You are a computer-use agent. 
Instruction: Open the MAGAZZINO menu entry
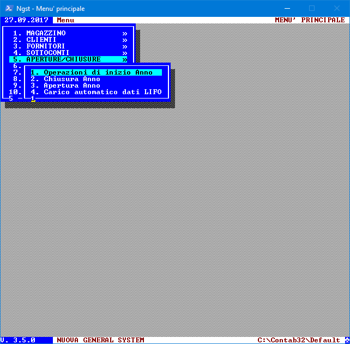(46, 33)
